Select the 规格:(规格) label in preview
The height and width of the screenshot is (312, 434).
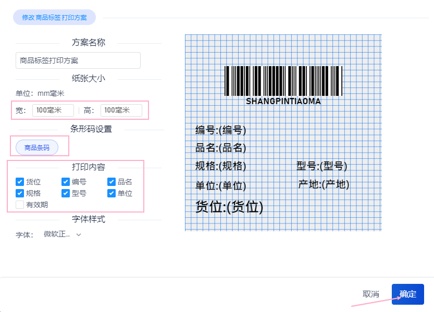tap(220, 166)
